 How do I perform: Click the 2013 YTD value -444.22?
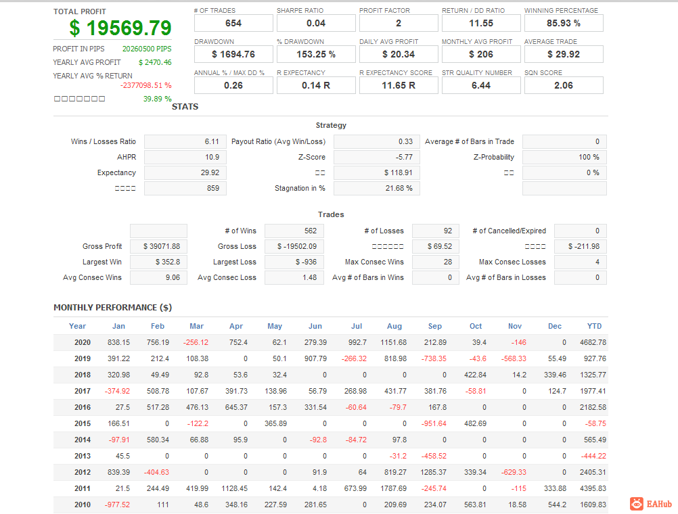tap(593, 456)
